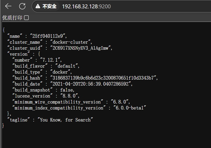Click the cluster_uuid value string
211x148 pixels.
(82, 48)
